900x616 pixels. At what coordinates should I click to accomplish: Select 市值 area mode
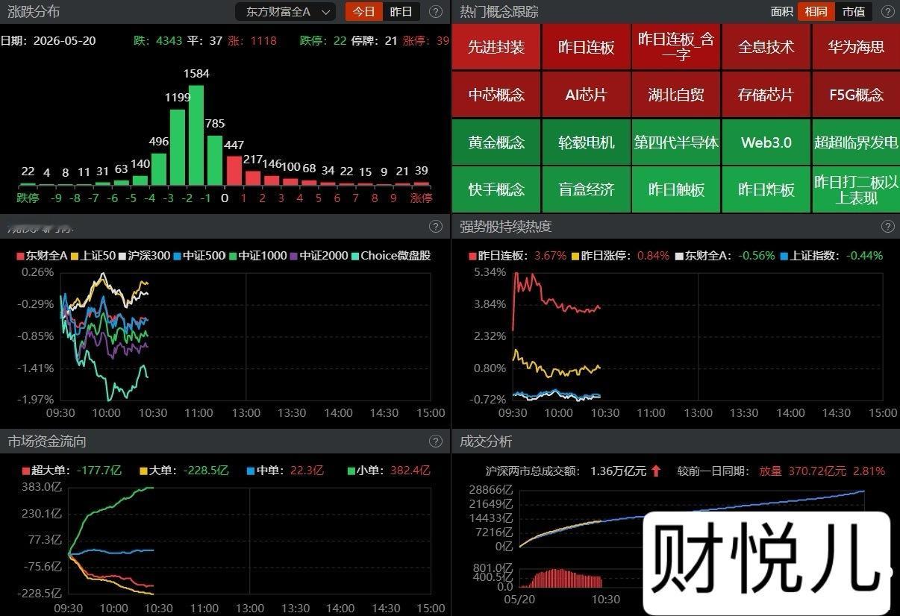[854, 12]
